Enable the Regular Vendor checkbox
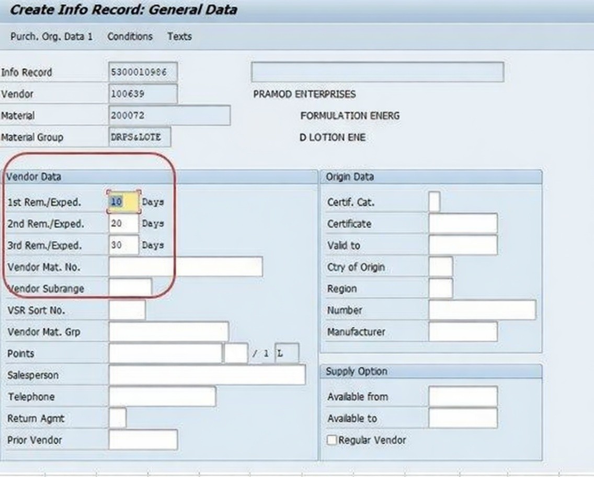 click(x=332, y=440)
